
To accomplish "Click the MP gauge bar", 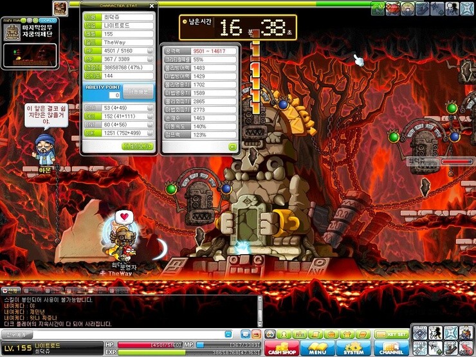I will pyautogui.click(x=228, y=345).
